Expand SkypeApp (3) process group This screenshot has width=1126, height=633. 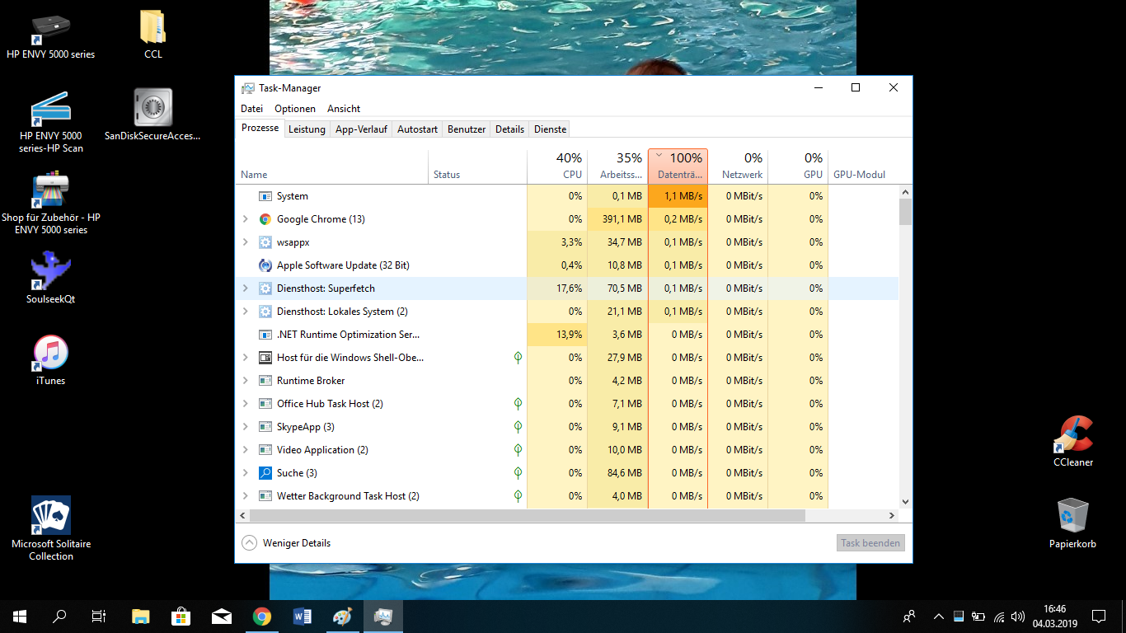pyautogui.click(x=245, y=427)
